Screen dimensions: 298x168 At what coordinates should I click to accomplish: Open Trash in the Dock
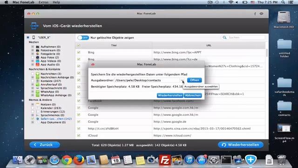(281, 160)
